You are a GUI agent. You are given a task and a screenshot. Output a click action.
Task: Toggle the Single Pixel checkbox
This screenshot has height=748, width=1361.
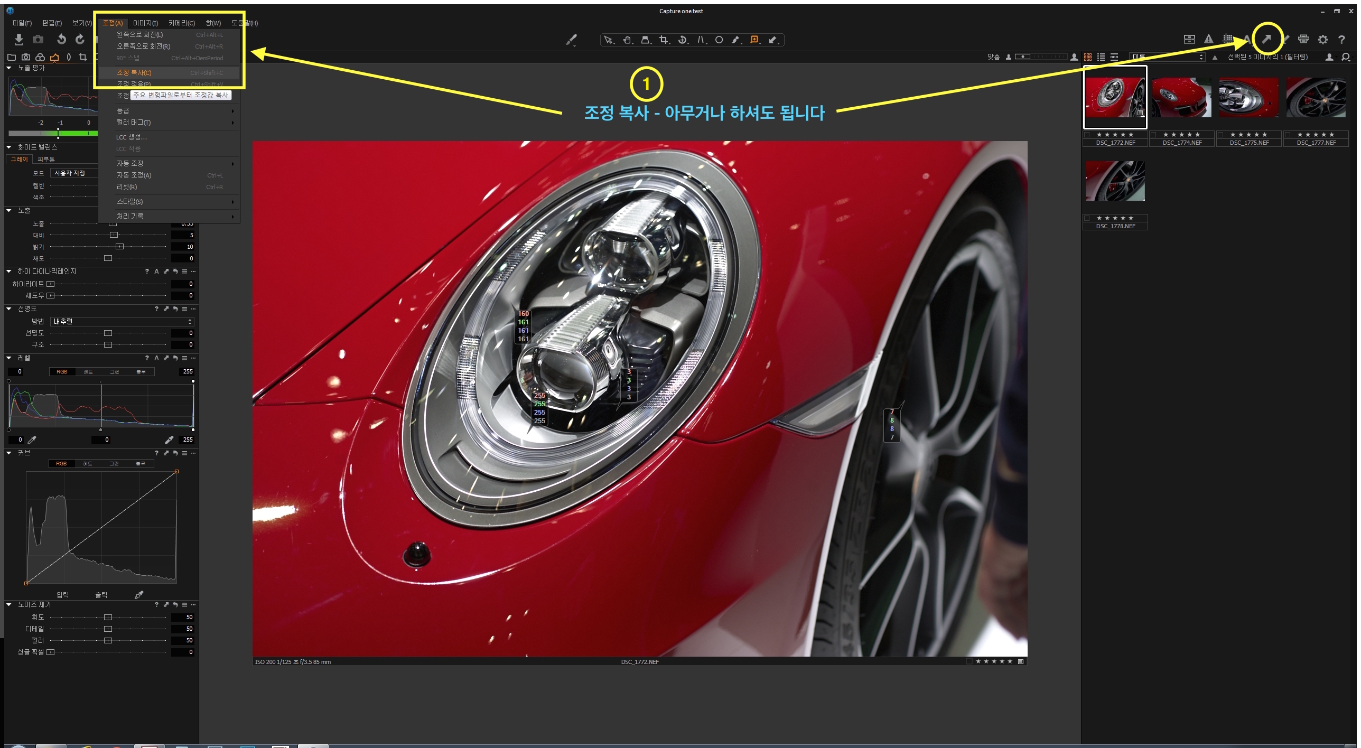tap(51, 652)
